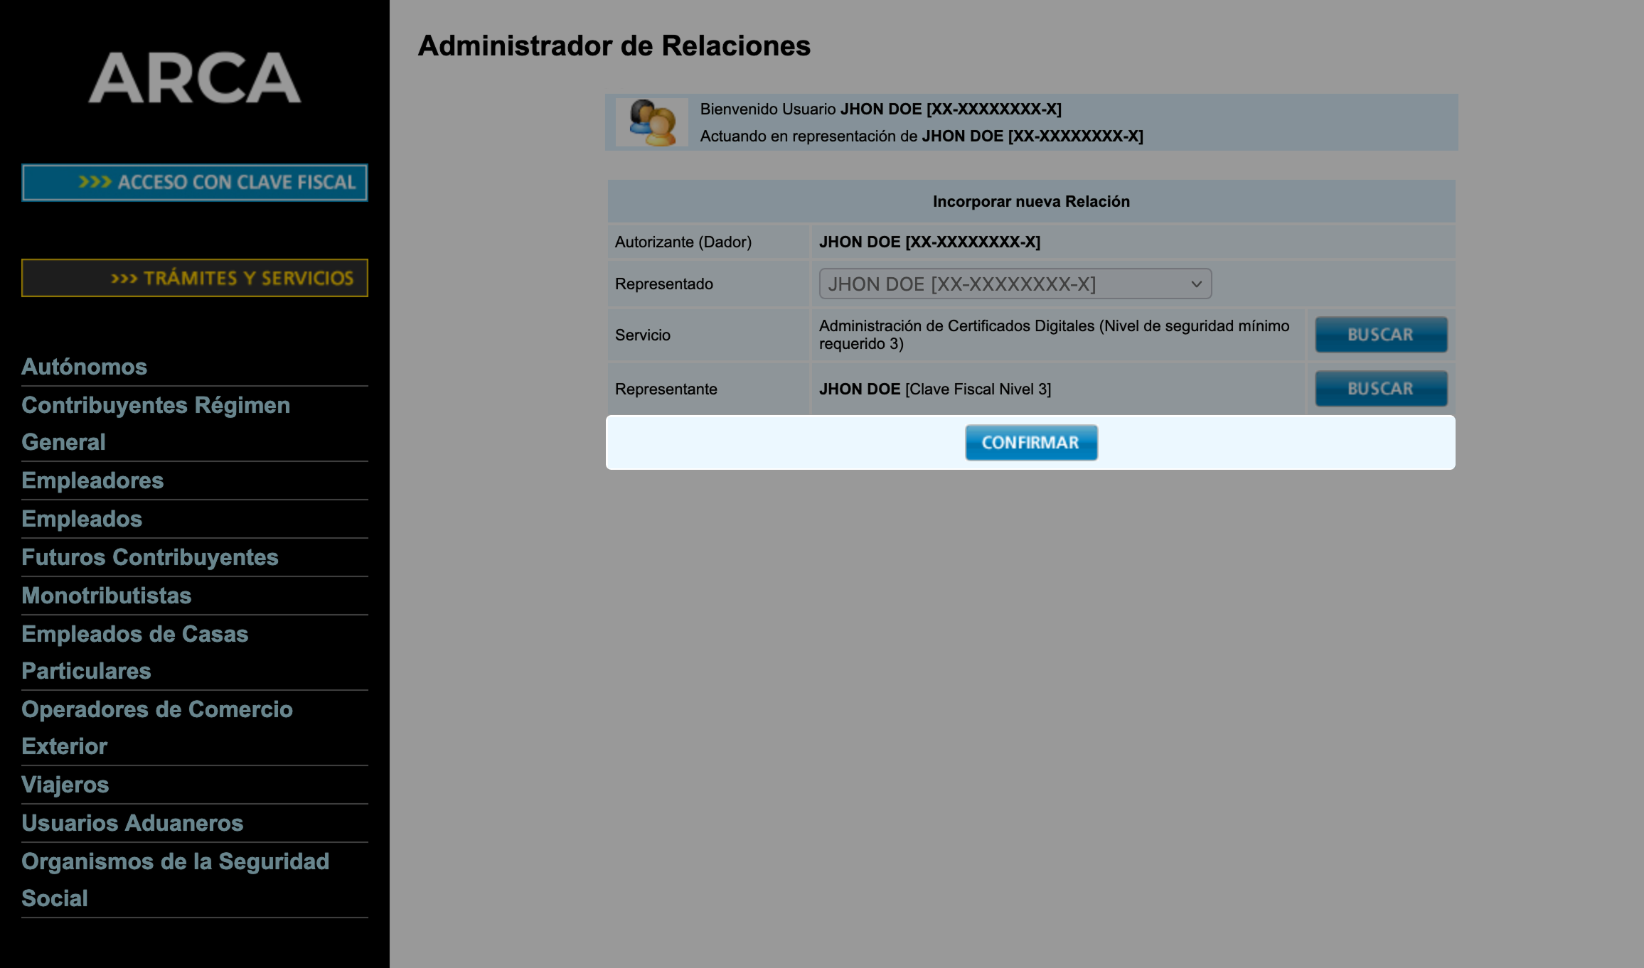Go to Viajeros section
This screenshot has height=968, width=1644.
[x=65, y=785]
